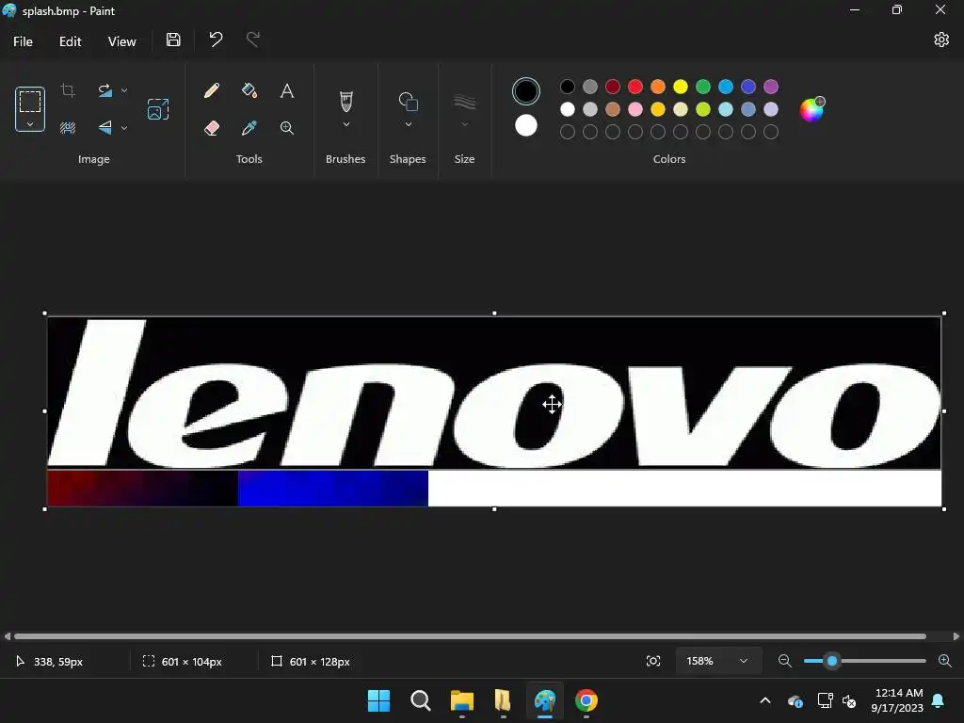Viewport: 964px width, 723px height.
Task: Click the Flip image icon
Action: pos(105,128)
